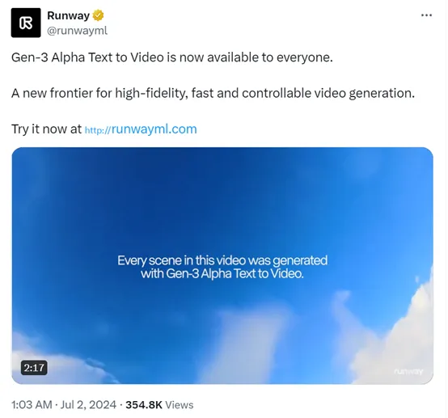Open the 1:03 AM timestamp link

32,404
